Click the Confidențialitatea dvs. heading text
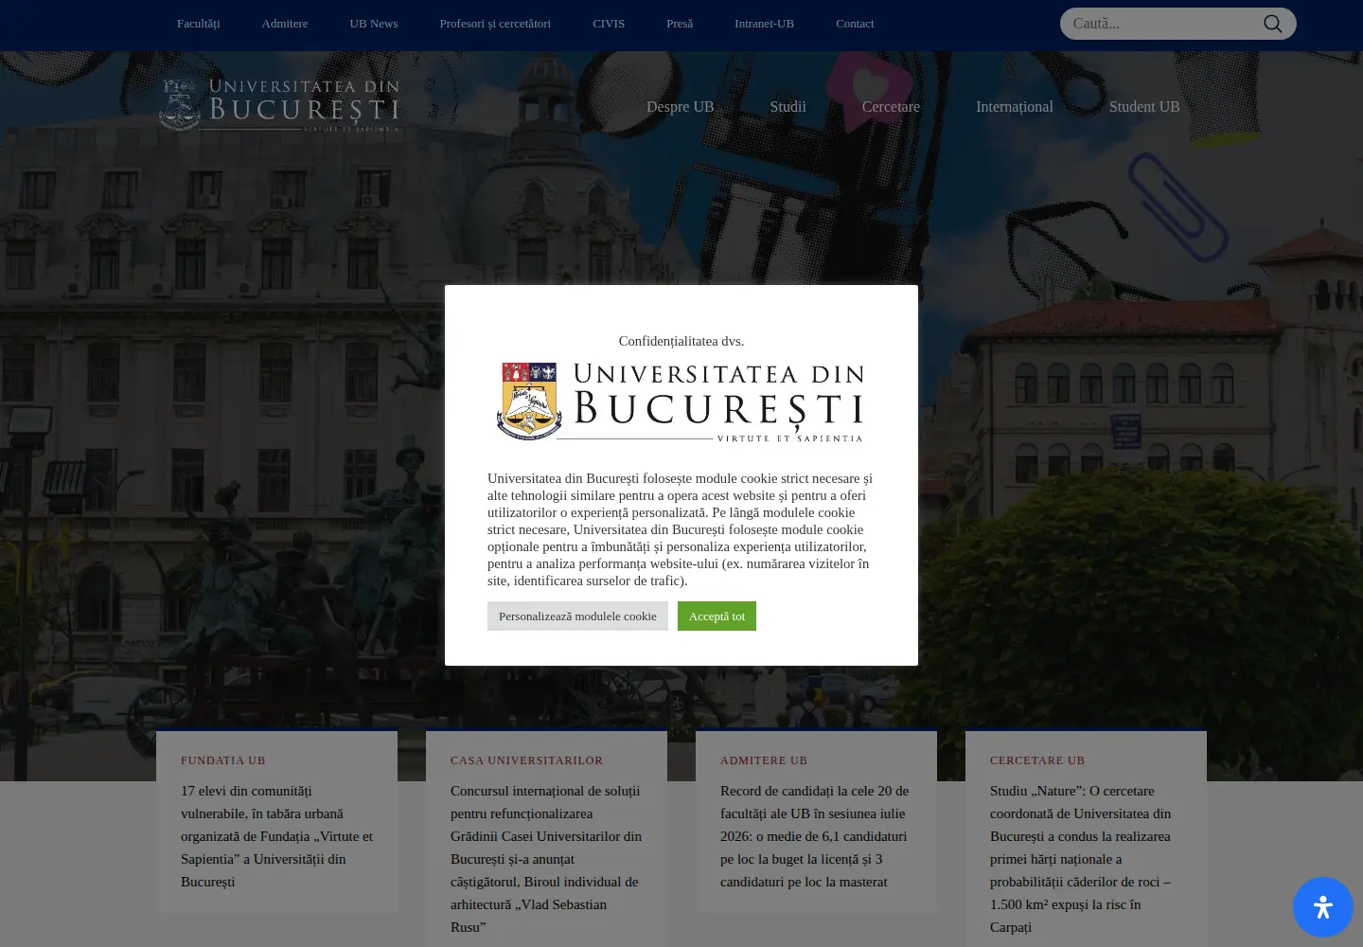 681,341
